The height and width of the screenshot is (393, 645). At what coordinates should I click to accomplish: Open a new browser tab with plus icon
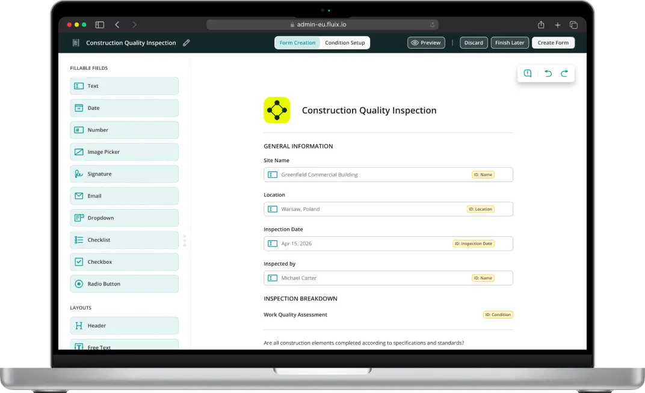(x=558, y=25)
